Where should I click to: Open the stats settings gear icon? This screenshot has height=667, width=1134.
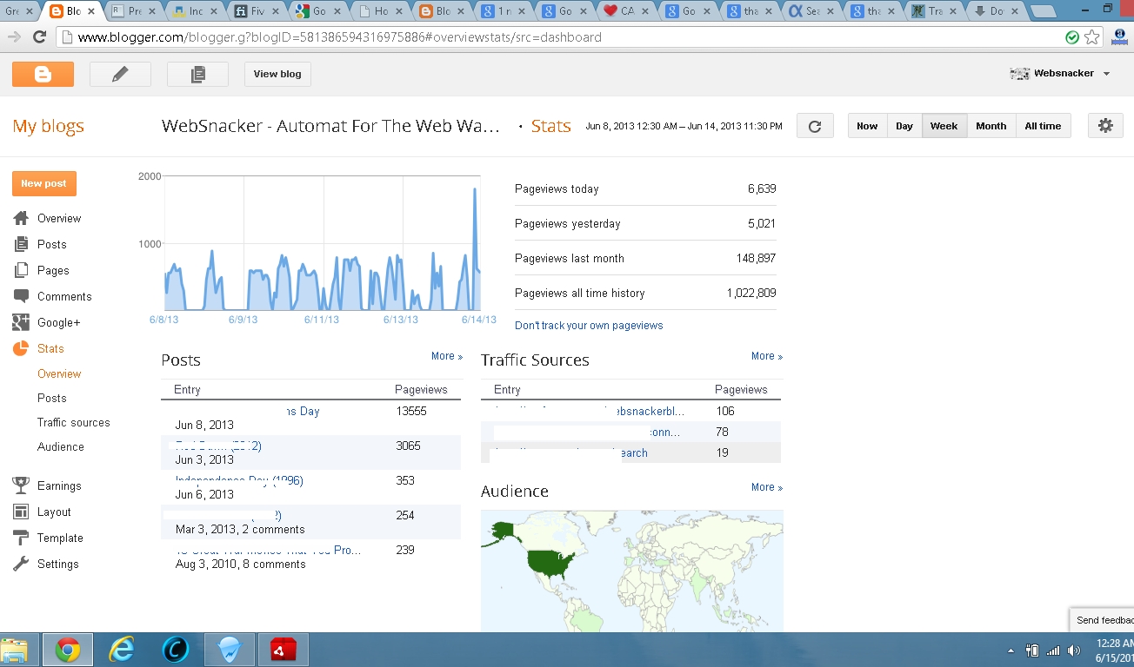pyautogui.click(x=1105, y=126)
